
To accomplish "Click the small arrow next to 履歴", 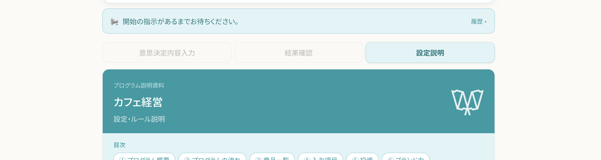I will point(485,22).
